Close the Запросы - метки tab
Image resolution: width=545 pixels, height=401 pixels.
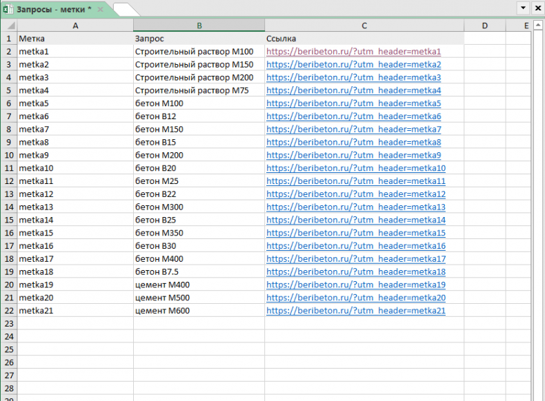pyautogui.click(x=99, y=9)
